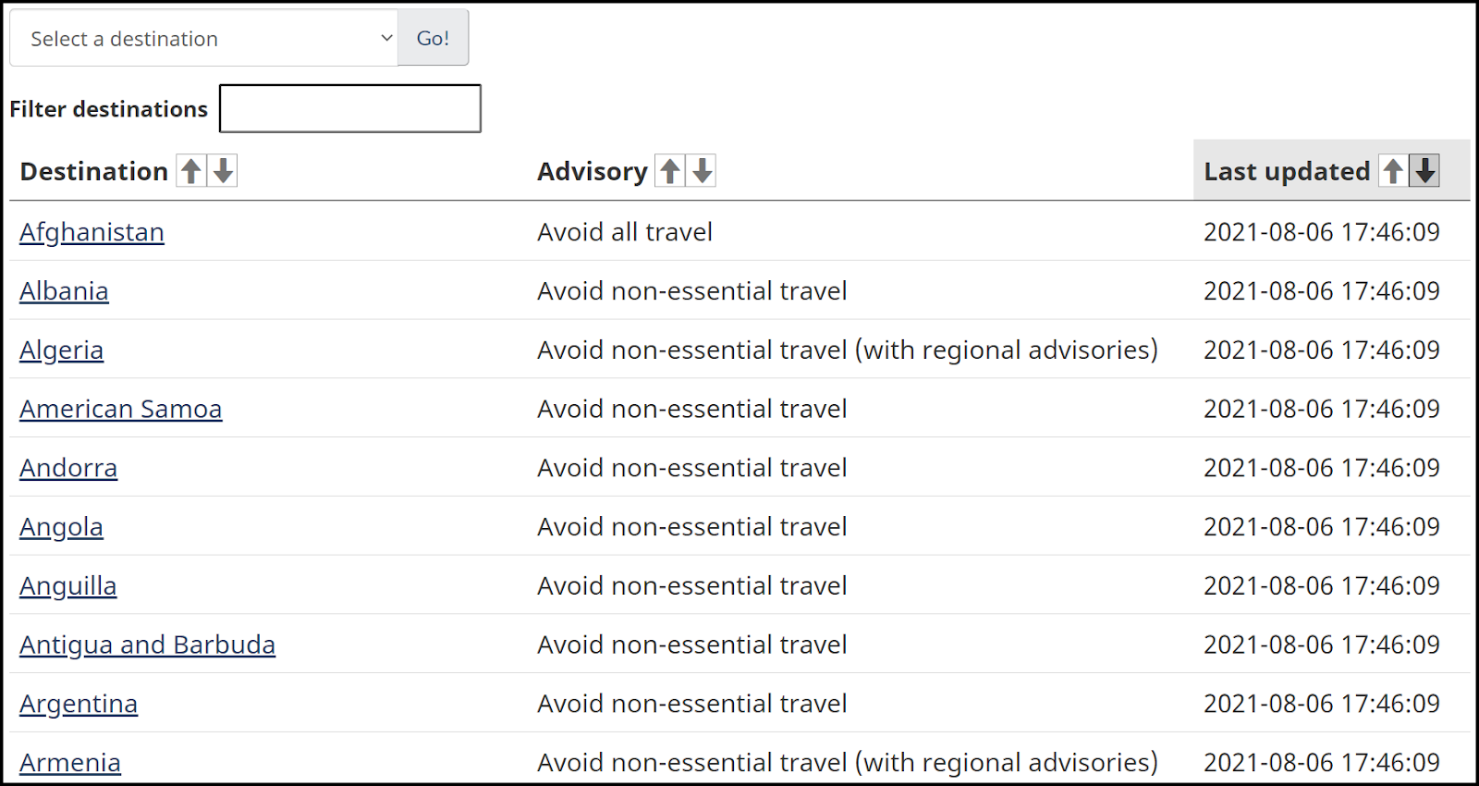The height and width of the screenshot is (786, 1479).
Task: Open the American Samoa link
Action: pos(120,410)
